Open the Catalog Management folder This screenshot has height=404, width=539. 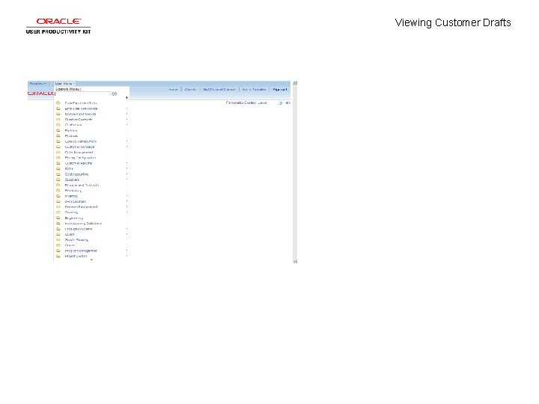click(x=81, y=141)
